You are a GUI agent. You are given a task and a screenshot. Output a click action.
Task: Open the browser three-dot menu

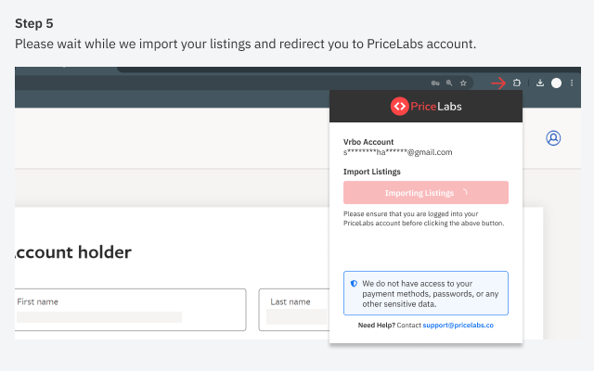(x=572, y=83)
